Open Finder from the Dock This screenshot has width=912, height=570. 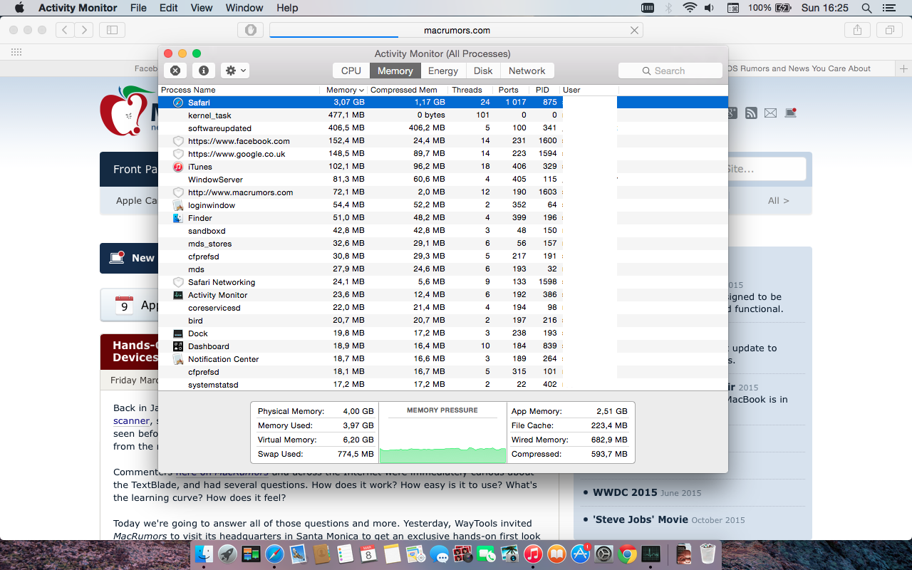(204, 554)
